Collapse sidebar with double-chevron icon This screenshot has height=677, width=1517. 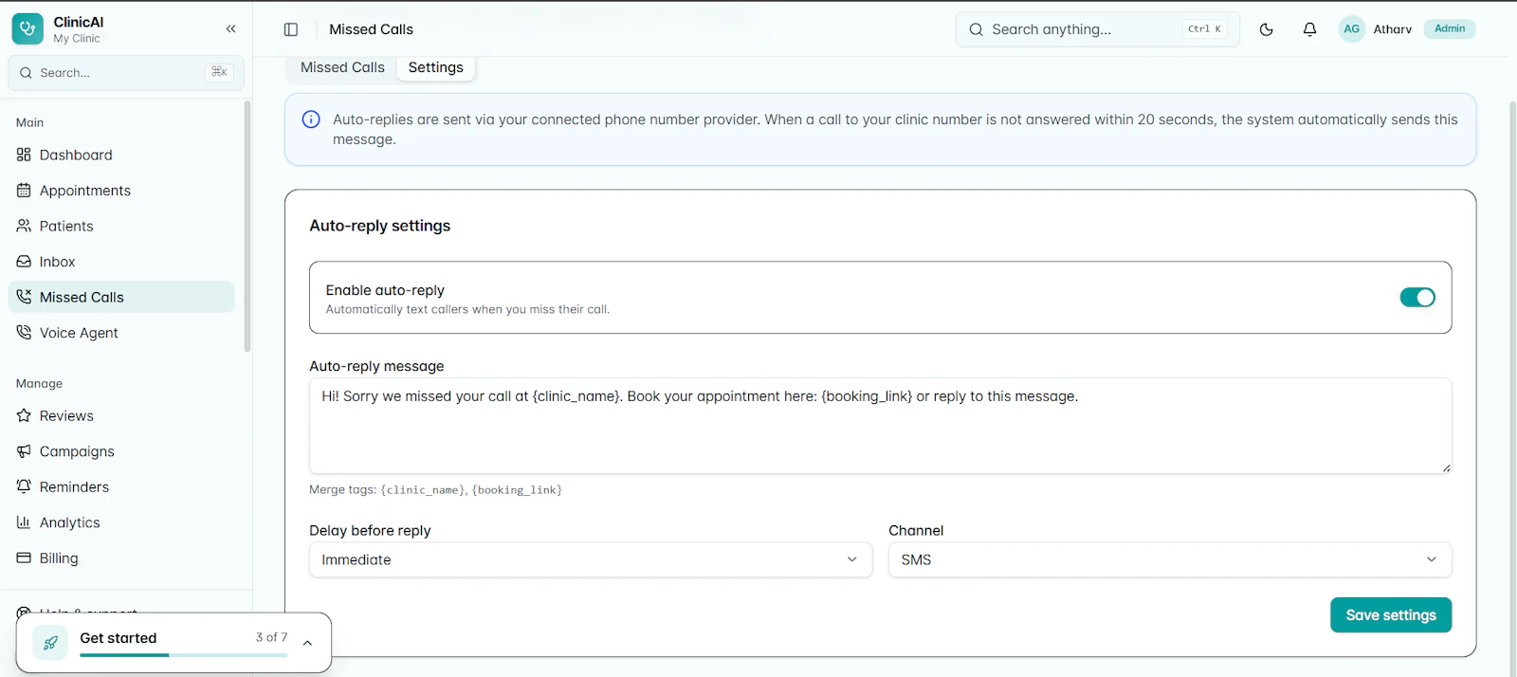pyautogui.click(x=230, y=29)
